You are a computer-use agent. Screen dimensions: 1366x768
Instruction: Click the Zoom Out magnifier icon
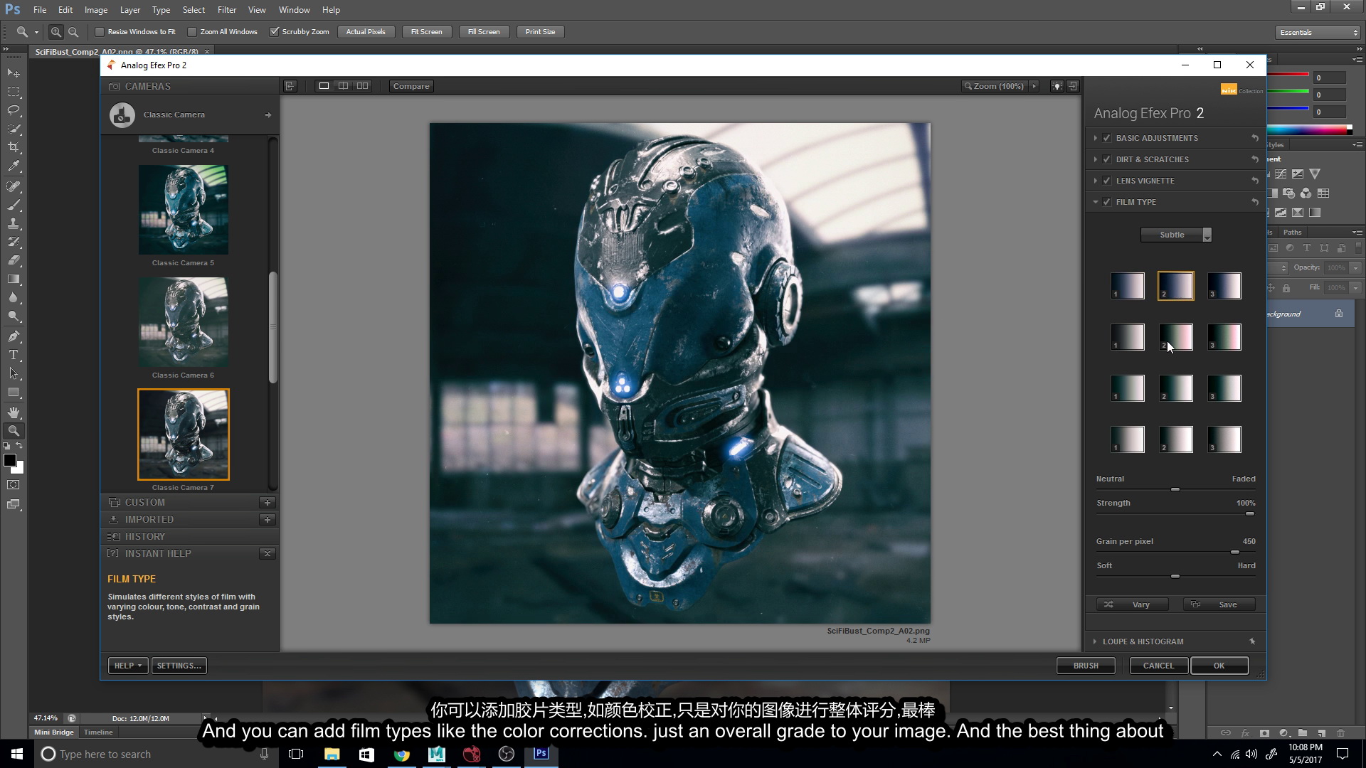[73, 32]
